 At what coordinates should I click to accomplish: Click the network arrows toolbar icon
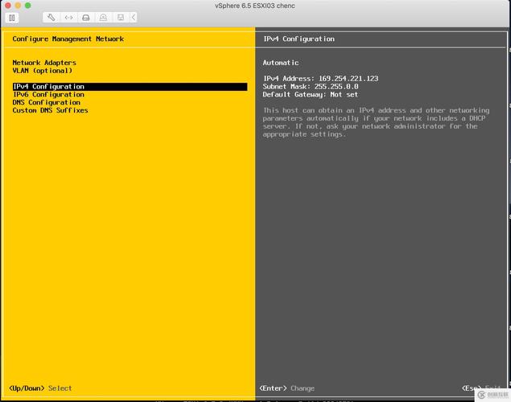pos(68,17)
